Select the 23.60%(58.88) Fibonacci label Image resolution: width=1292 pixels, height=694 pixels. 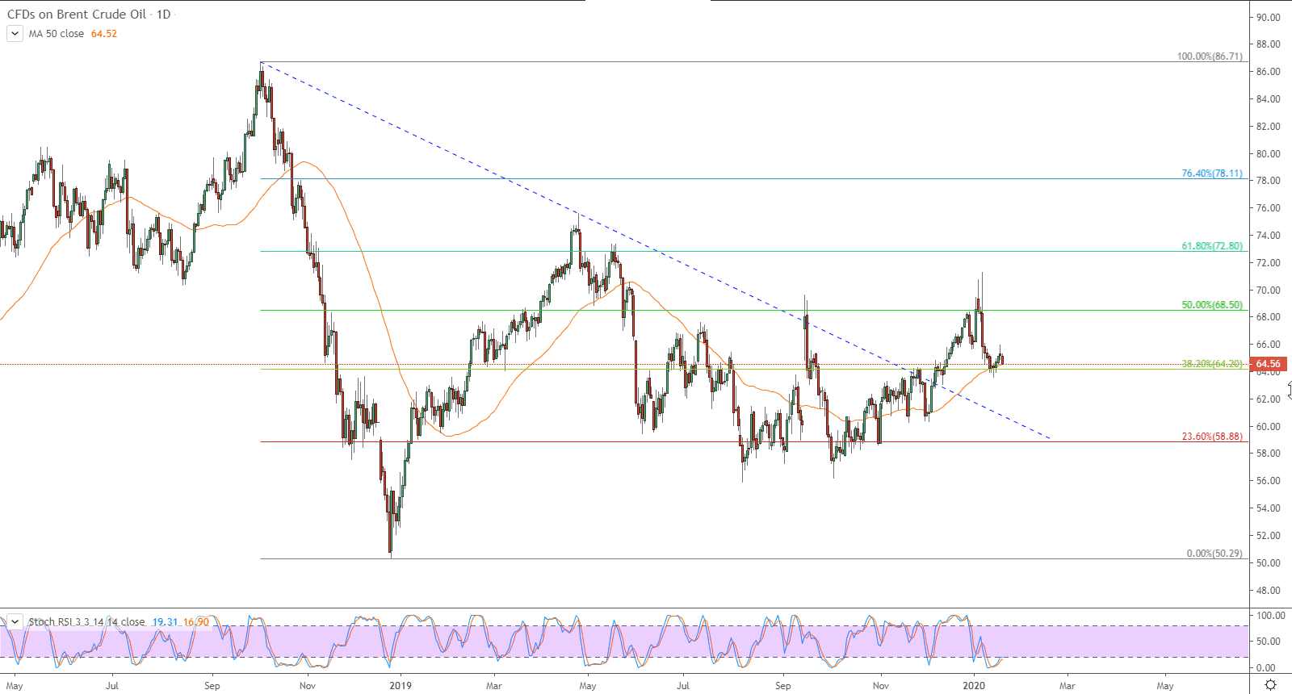pyautogui.click(x=1212, y=437)
